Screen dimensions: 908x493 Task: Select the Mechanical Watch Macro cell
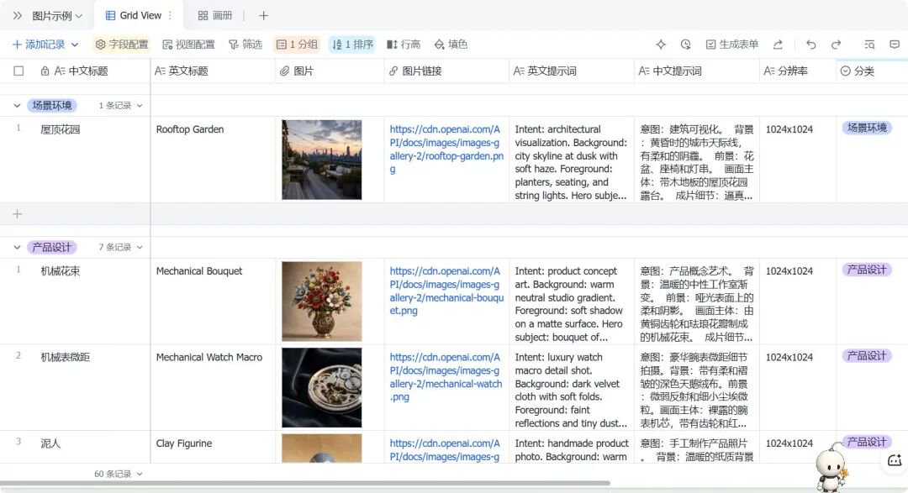(213, 388)
